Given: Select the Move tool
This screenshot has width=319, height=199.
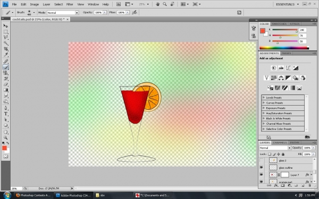Looking at the screenshot, I should coord(6,26).
